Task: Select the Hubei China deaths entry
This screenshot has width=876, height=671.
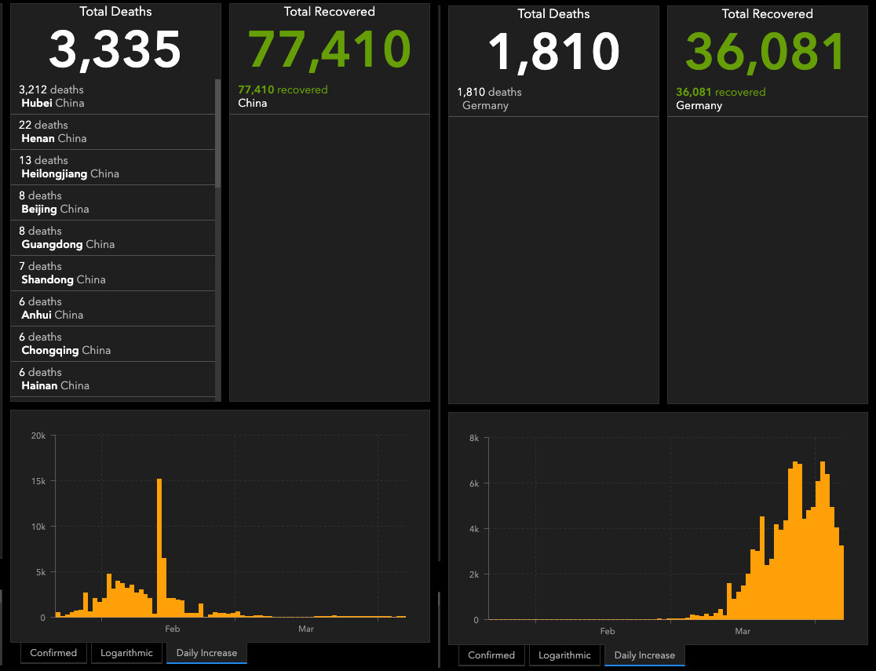Action: (x=113, y=97)
